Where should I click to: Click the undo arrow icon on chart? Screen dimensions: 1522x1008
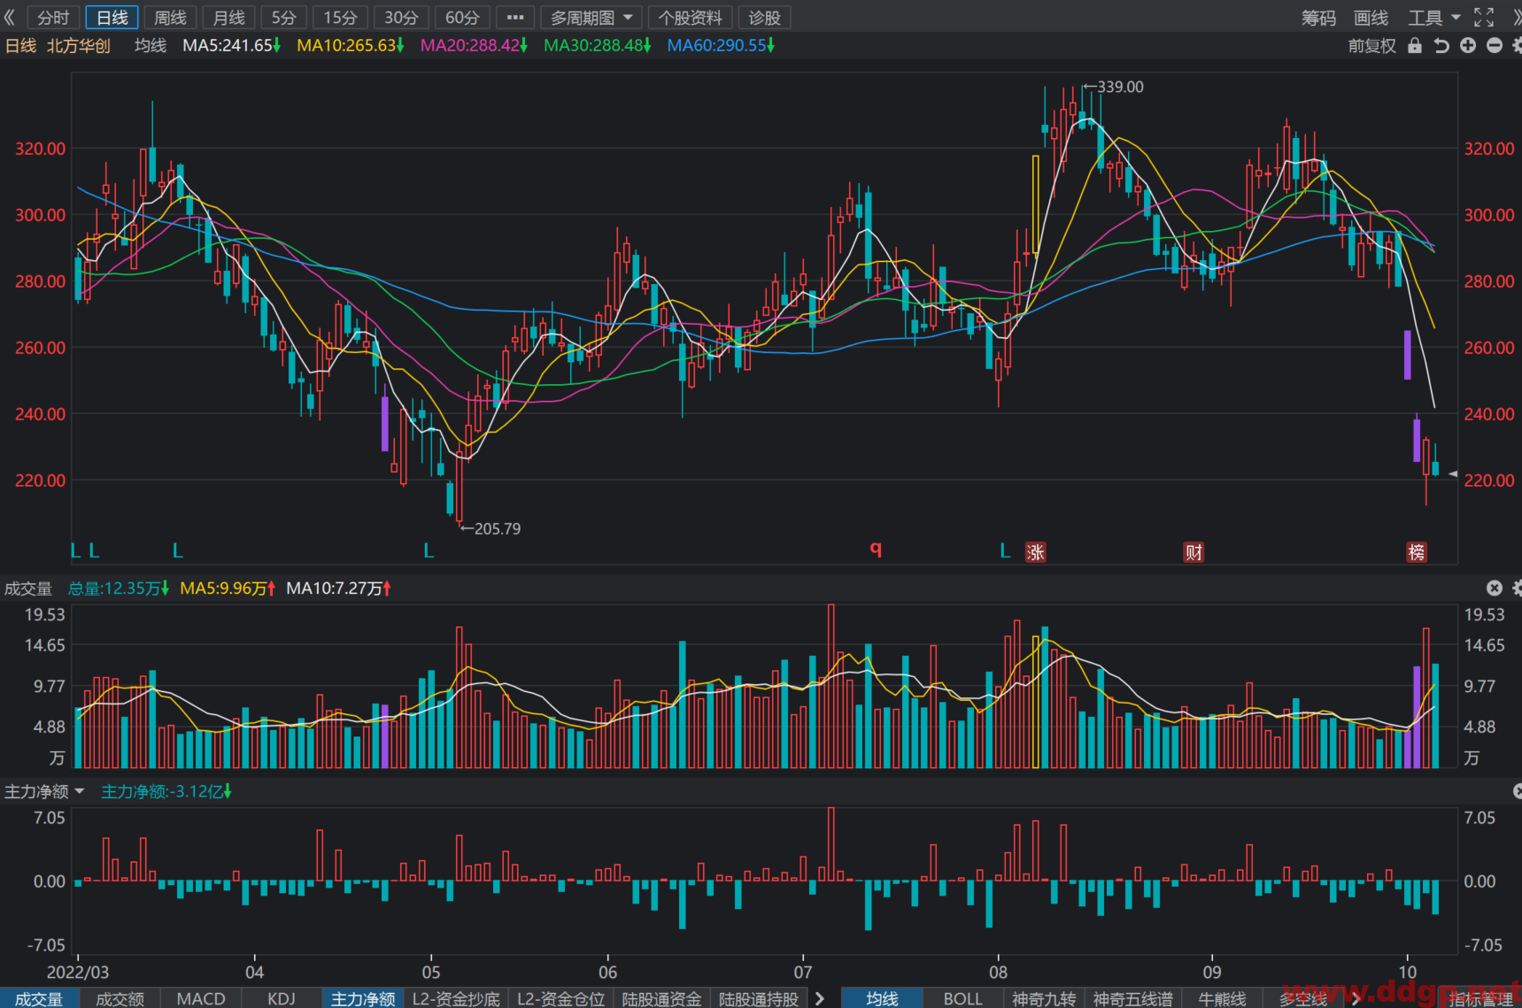(x=1441, y=45)
